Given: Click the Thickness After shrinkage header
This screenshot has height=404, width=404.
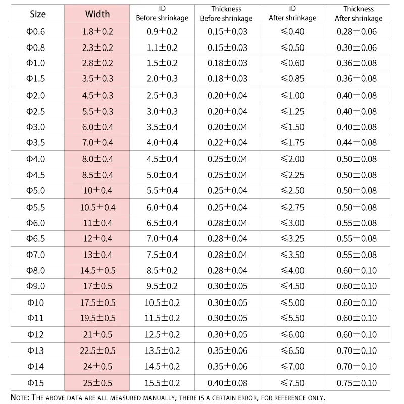Looking at the screenshot, I should (x=358, y=14).
